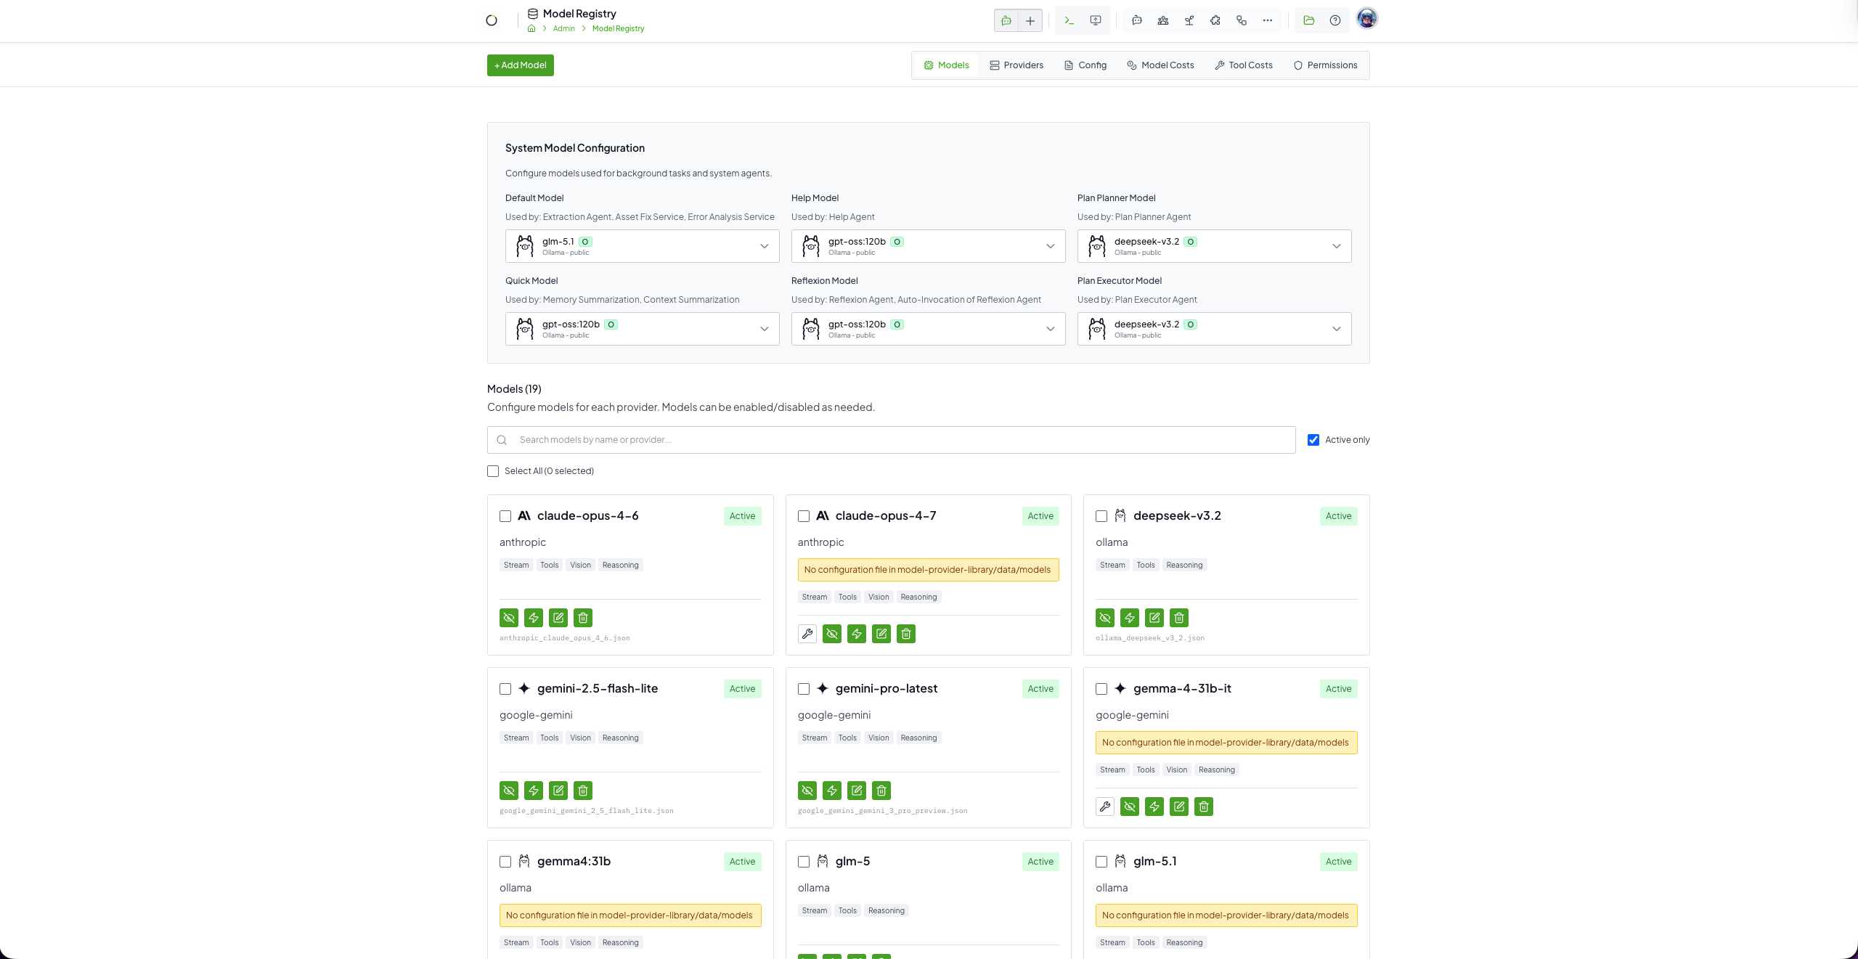Open the Plan Executor Model dropdown
This screenshot has height=959, width=1858.
1215,329
